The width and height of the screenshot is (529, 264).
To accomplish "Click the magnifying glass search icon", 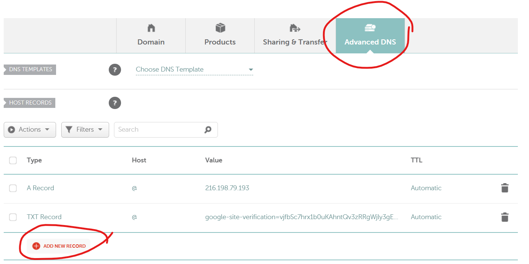I will click(x=208, y=130).
